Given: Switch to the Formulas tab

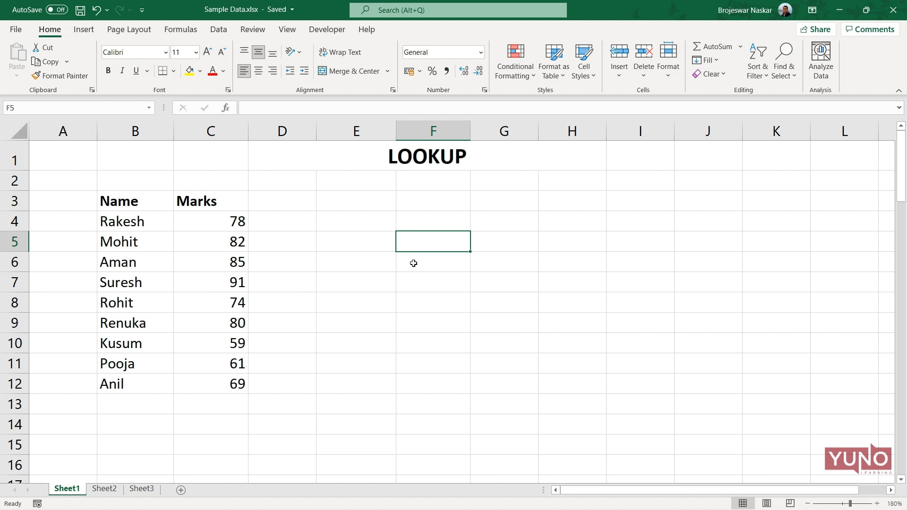Looking at the screenshot, I should [x=180, y=29].
